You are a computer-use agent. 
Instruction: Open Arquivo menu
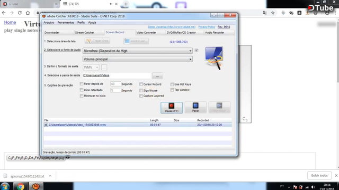click(49, 22)
